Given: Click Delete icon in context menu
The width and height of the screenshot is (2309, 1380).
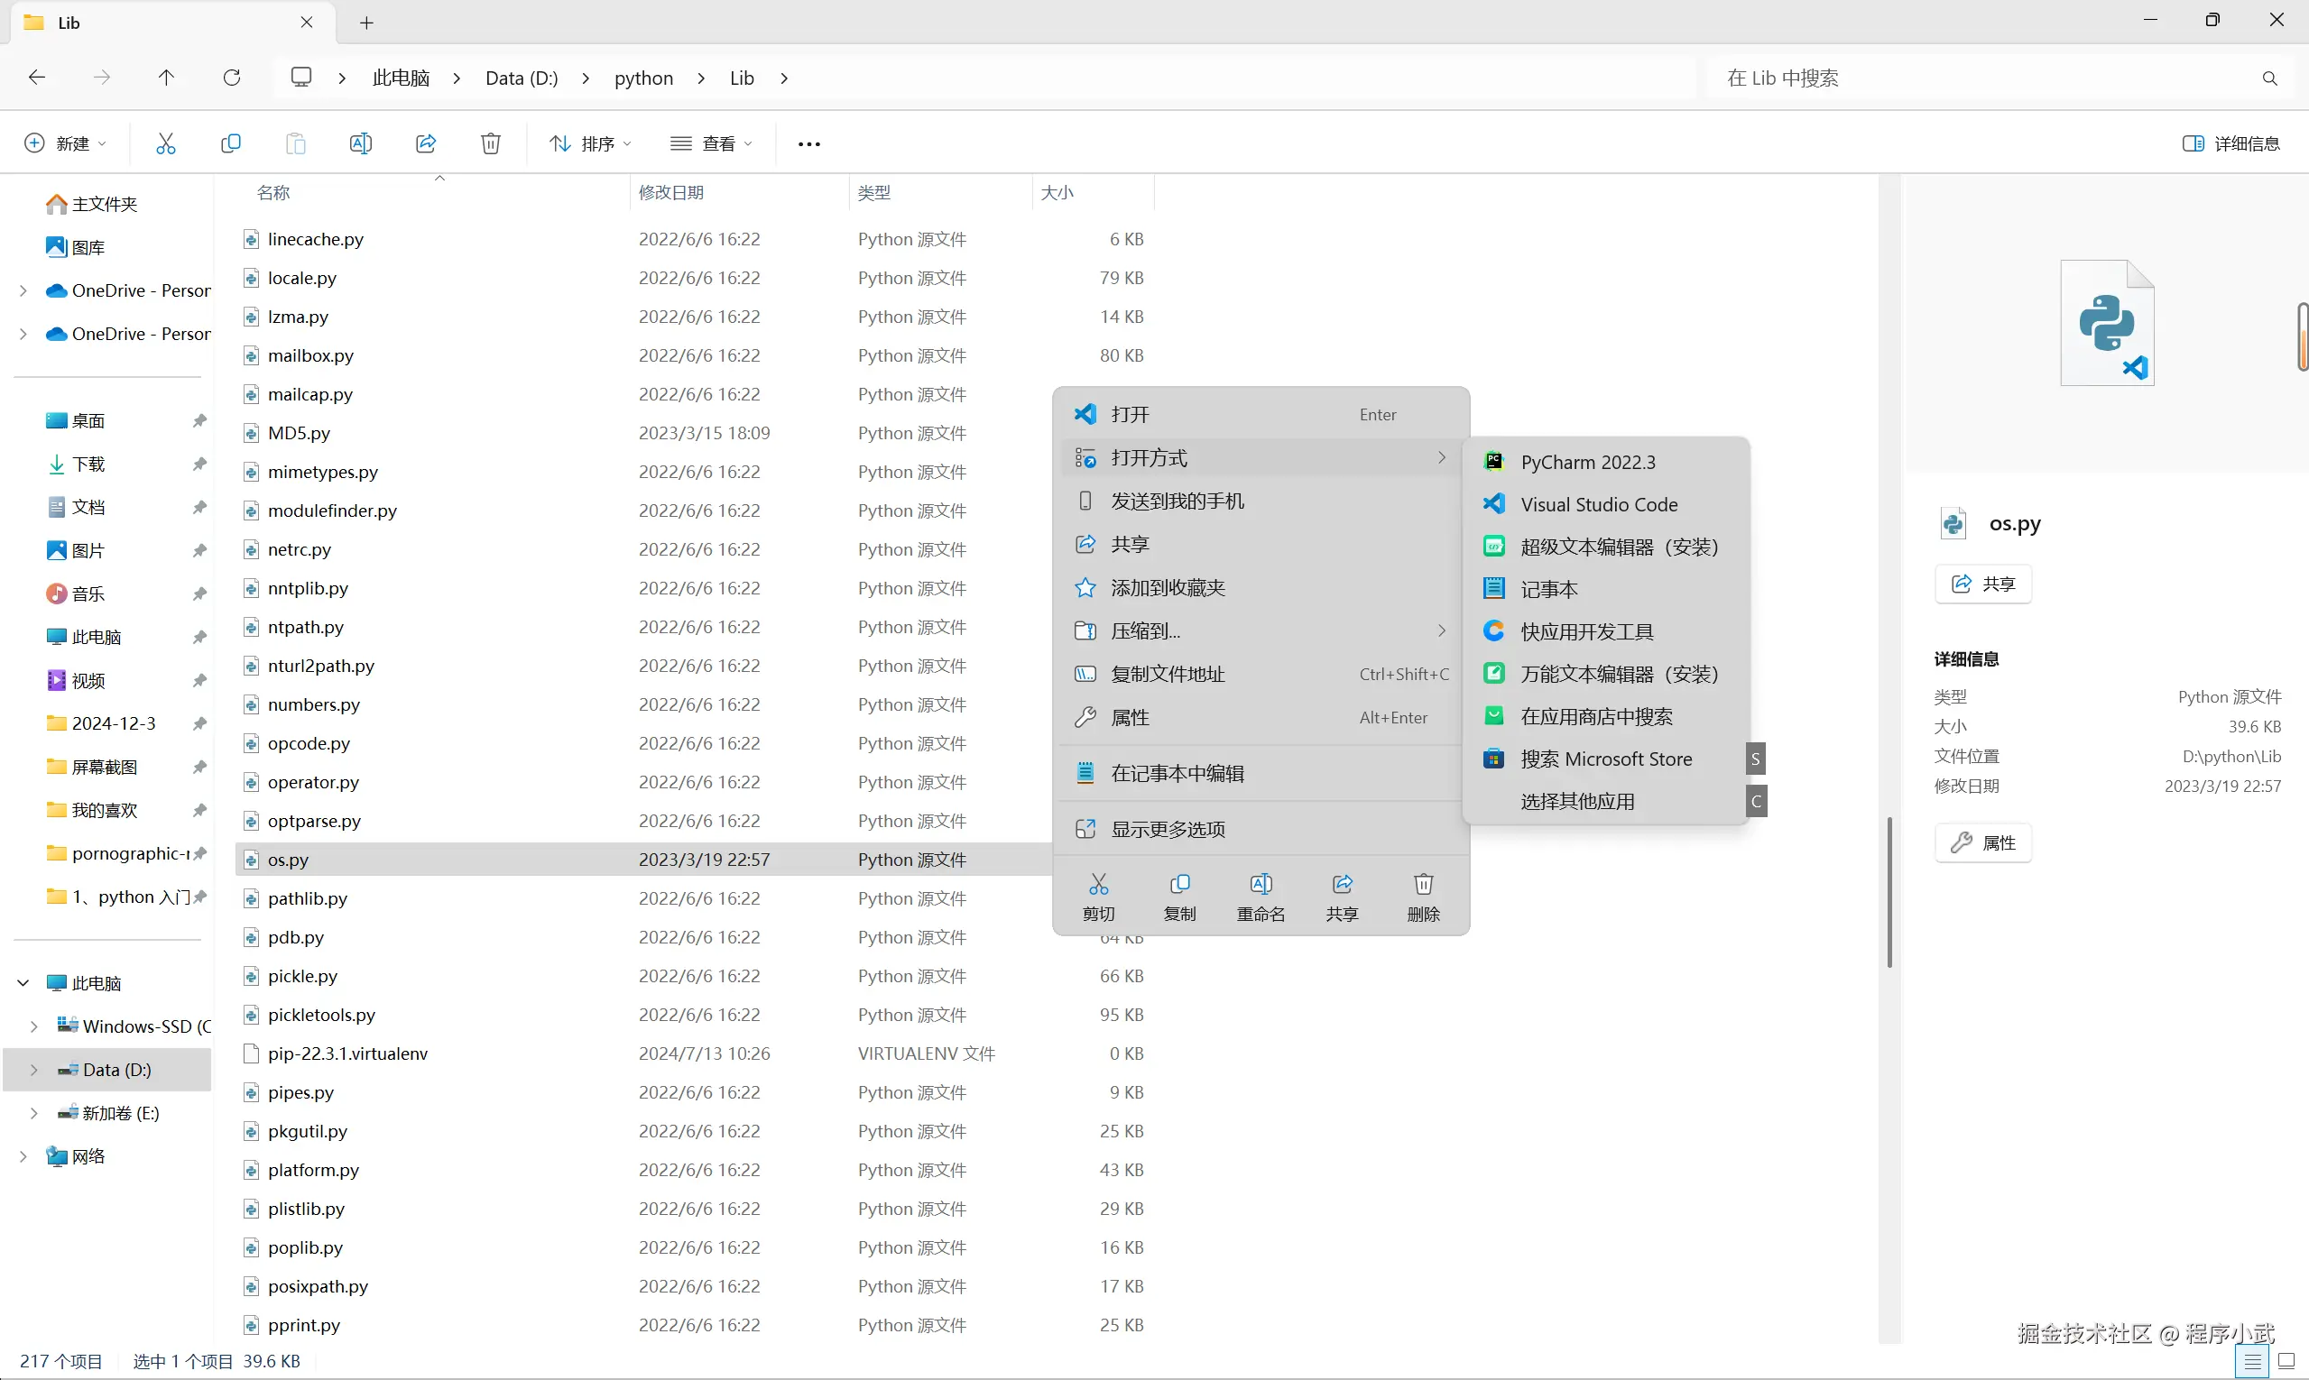Looking at the screenshot, I should coord(1422,897).
